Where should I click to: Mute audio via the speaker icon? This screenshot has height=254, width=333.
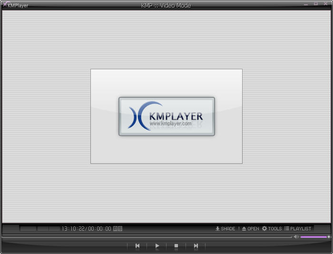pyautogui.click(x=296, y=236)
